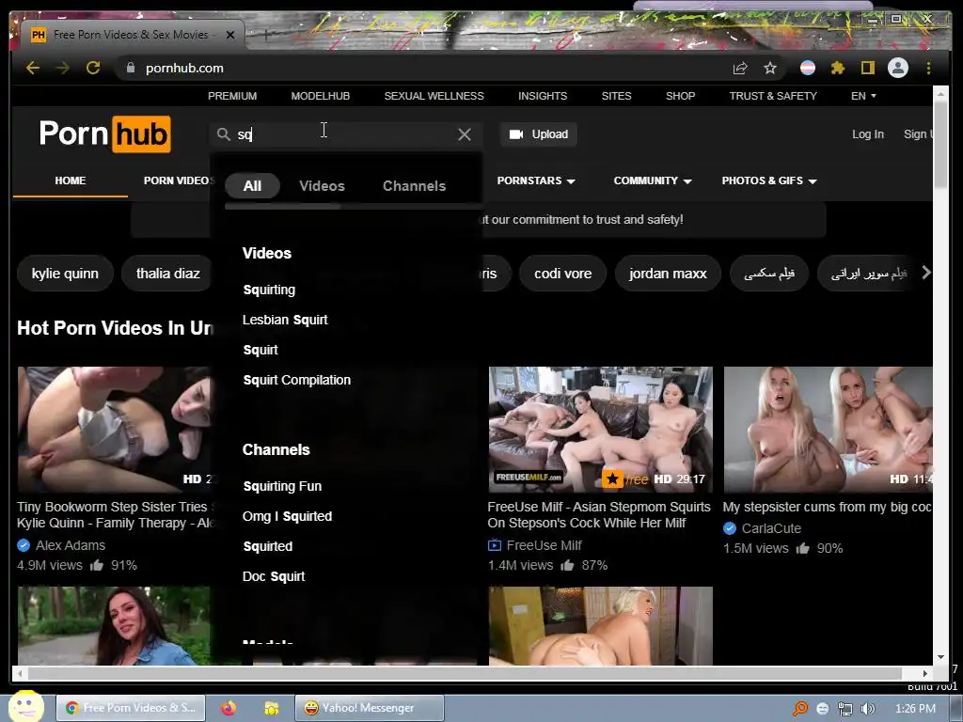Open the network icon in the system tray

pyautogui.click(x=845, y=709)
